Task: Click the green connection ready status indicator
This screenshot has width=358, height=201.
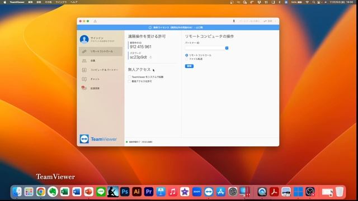Action: pyautogui.click(x=127, y=142)
